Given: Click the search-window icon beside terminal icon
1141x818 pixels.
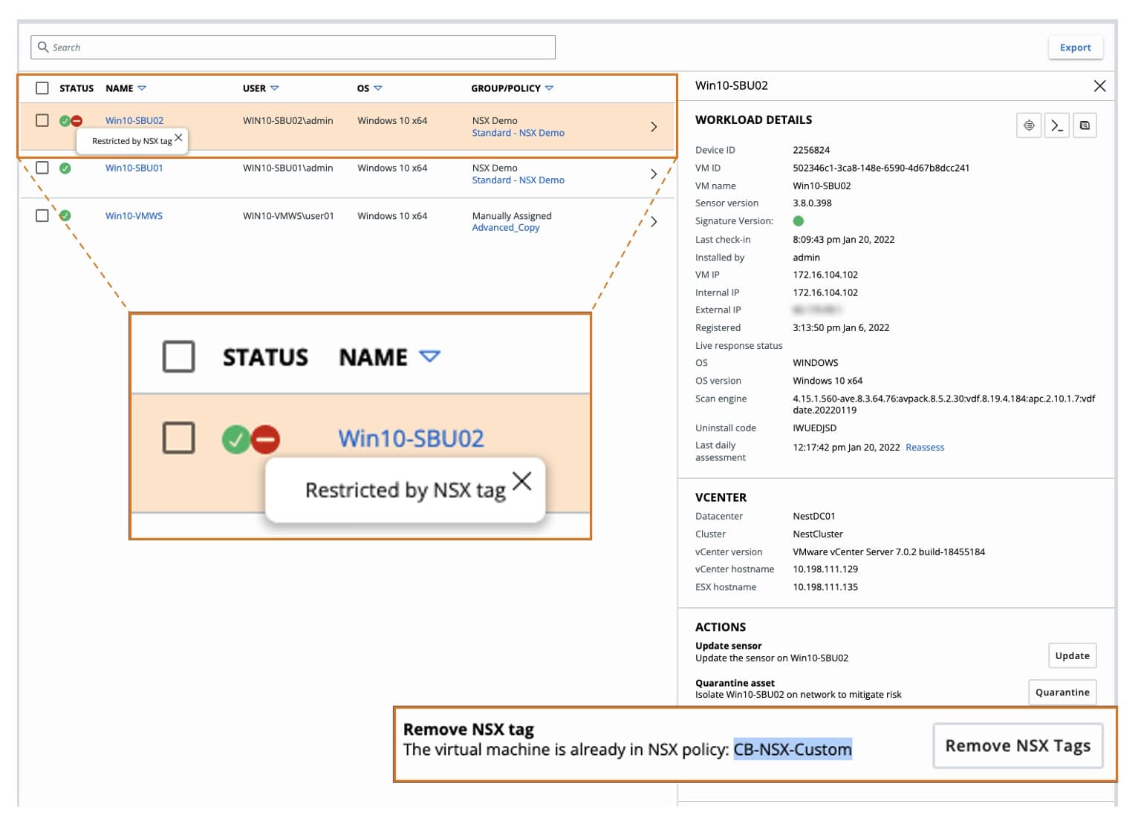Looking at the screenshot, I should pyautogui.click(x=1085, y=125).
